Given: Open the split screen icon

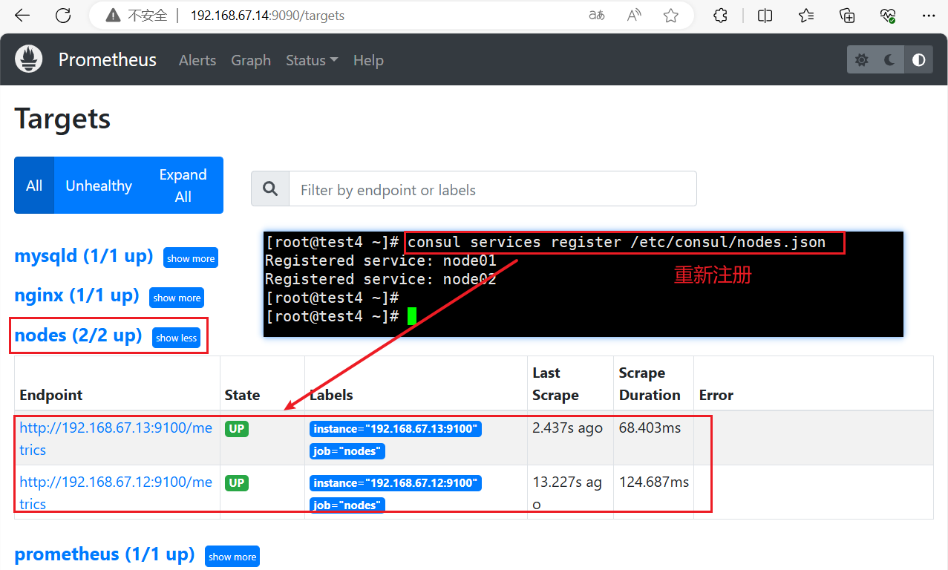Looking at the screenshot, I should [765, 16].
